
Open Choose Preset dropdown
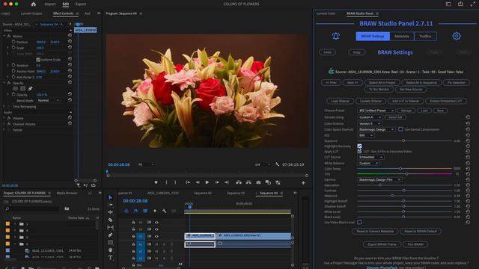[376, 111]
